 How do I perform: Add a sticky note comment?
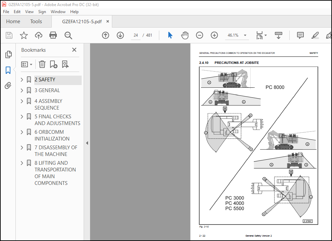[300, 35]
